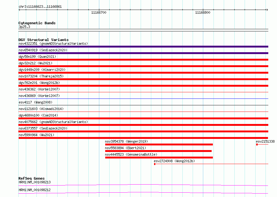This screenshot has width=277, height=197.
Task: Select nsv436869 (Korbel2007) label
Action: click(39, 96)
